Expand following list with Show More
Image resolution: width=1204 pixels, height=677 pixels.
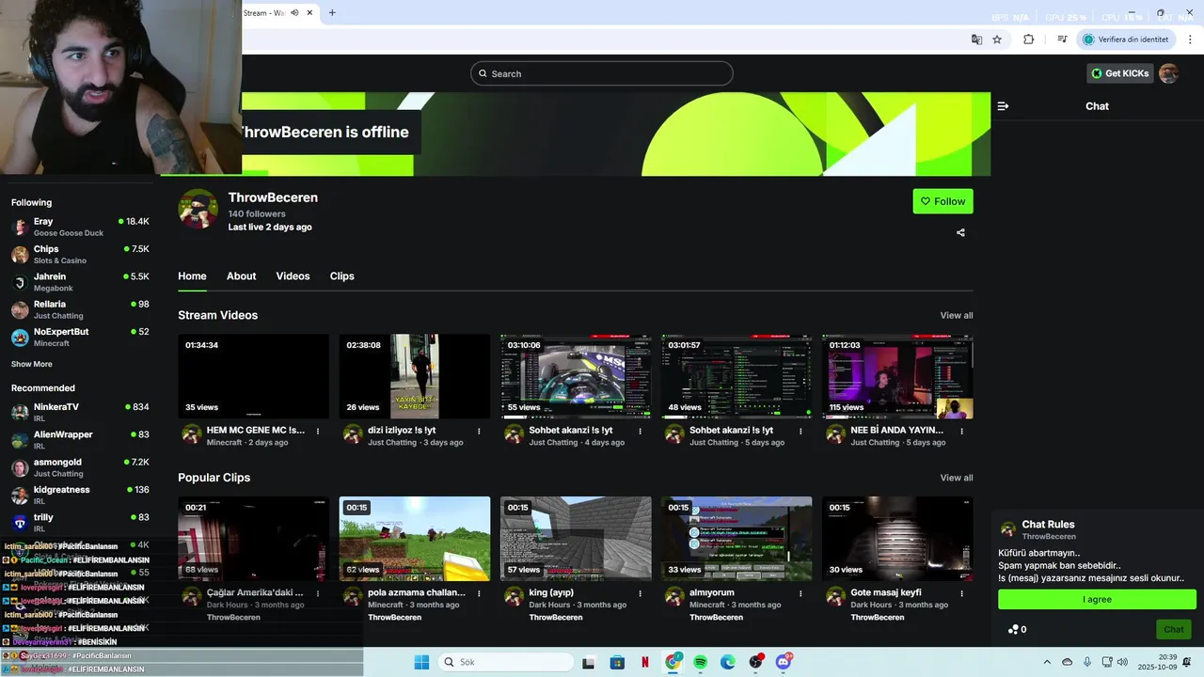pyautogui.click(x=32, y=364)
